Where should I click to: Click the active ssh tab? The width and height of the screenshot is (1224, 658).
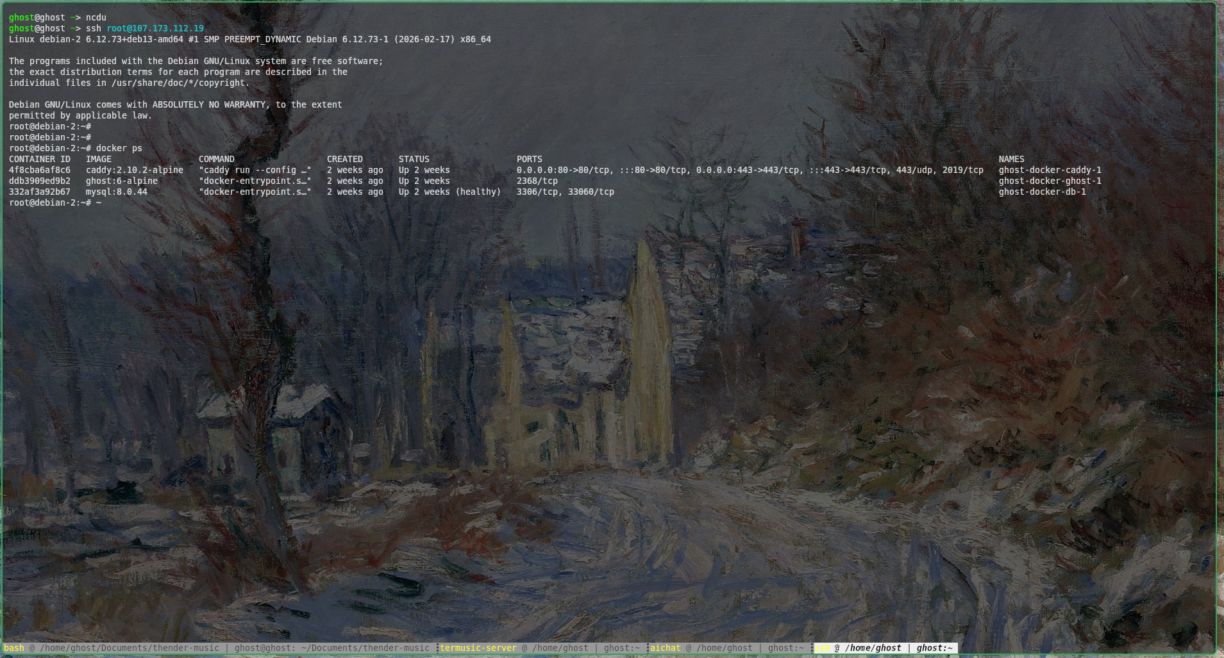click(885, 648)
